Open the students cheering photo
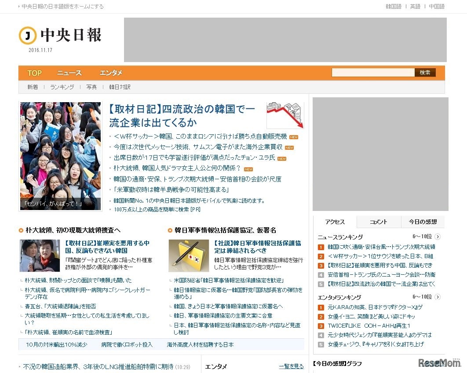467x373 pixels. coord(60,156)
